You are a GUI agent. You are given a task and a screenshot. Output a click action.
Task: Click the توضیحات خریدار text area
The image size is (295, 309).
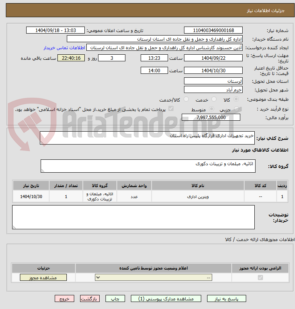[133, 217]
